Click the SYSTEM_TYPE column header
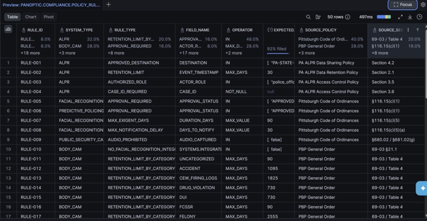Screen dimensions: 427x221 79,30
